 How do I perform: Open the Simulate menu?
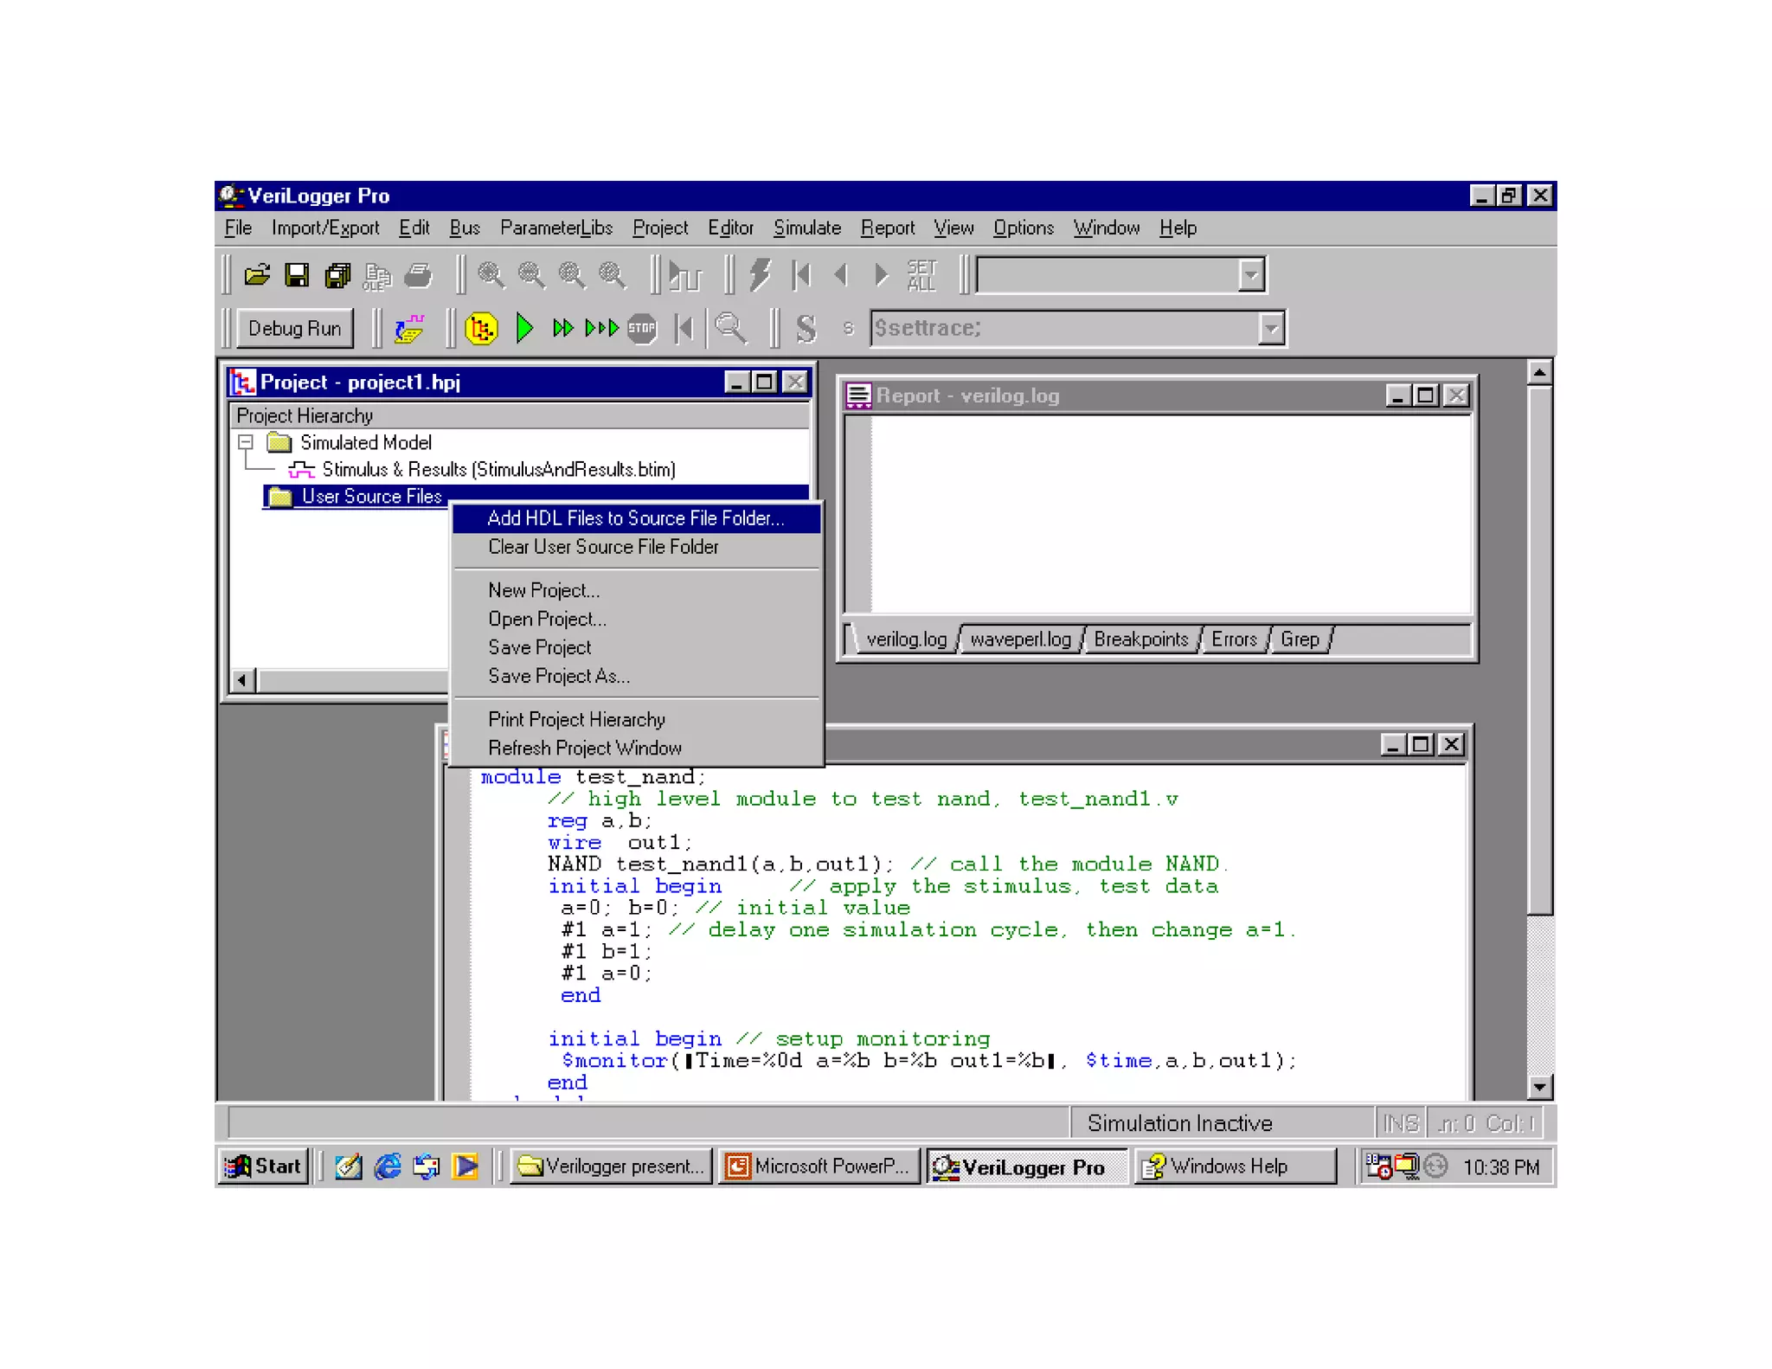pos(806,228)
